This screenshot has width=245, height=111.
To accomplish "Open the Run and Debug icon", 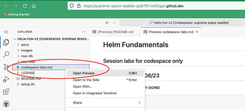I will pos(6,79).
